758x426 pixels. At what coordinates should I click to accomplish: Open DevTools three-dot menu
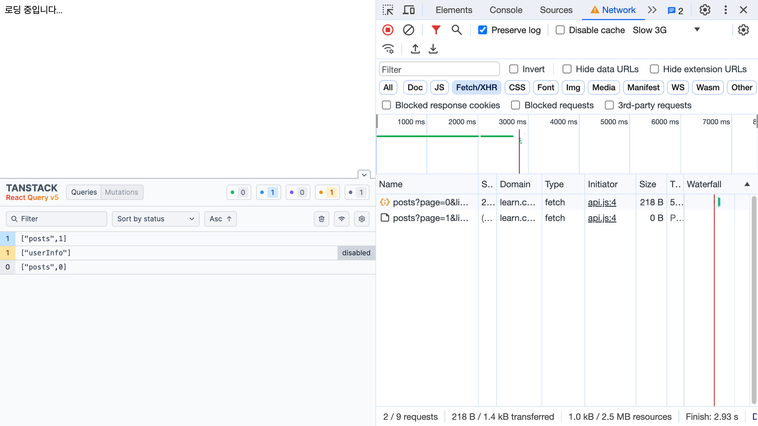725,10
